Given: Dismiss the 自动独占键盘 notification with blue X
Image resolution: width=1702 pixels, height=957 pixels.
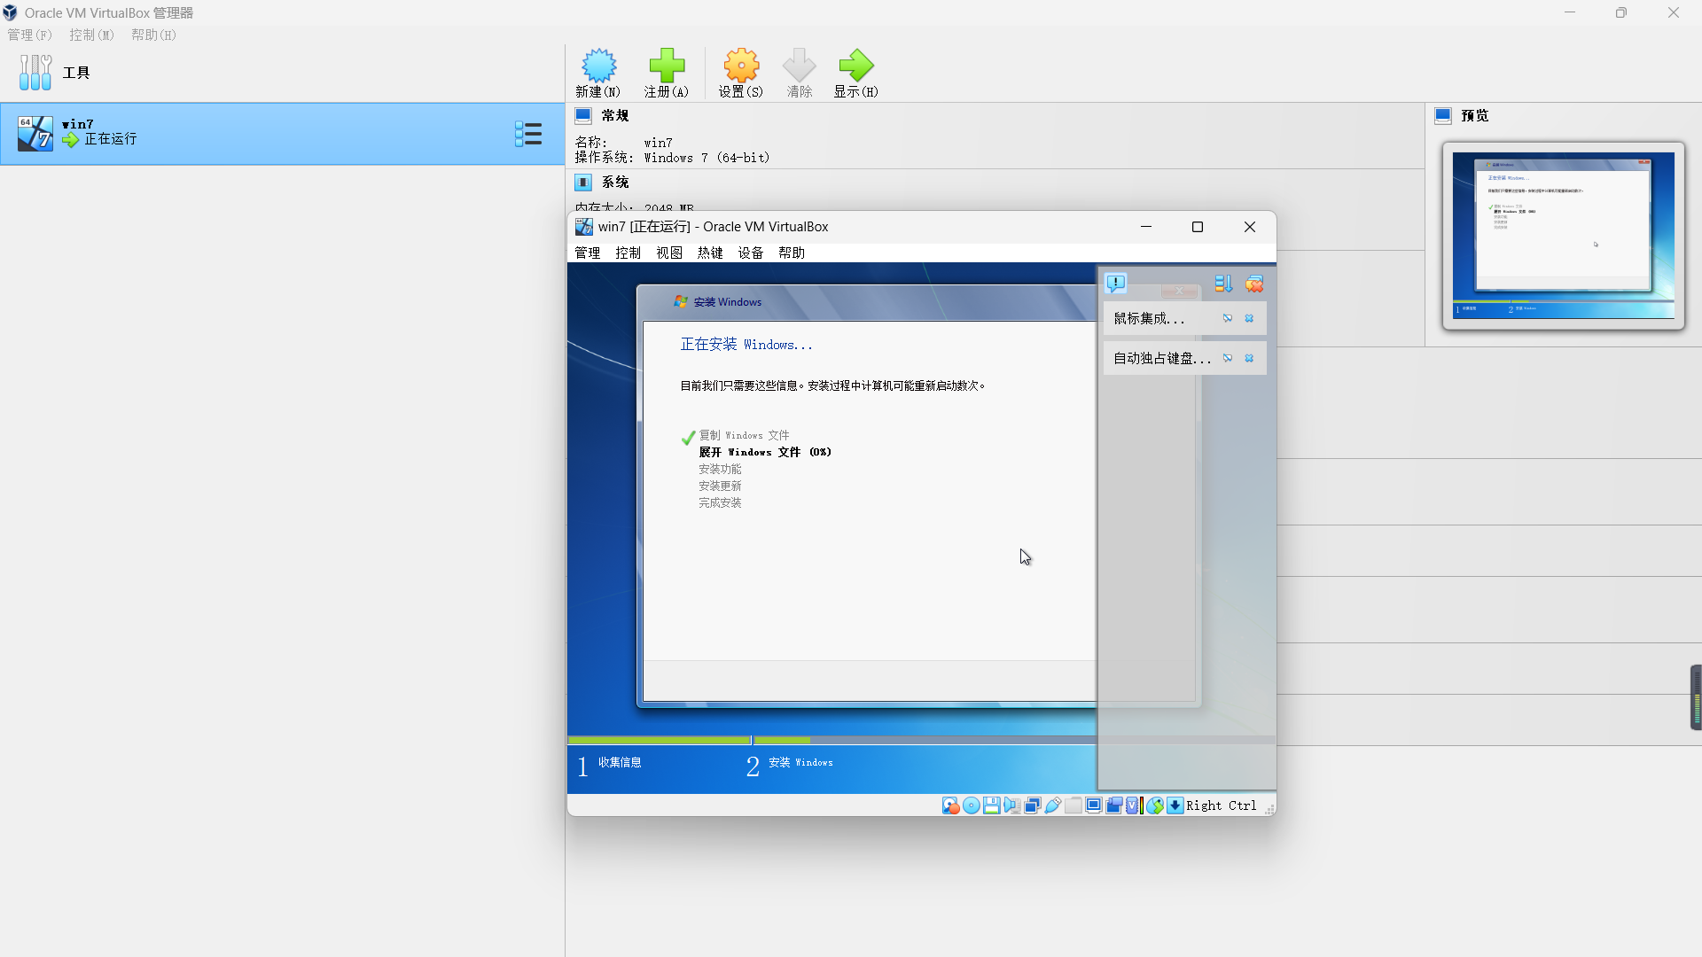Looking at the screenshot, I should (x=1249, y=358).
